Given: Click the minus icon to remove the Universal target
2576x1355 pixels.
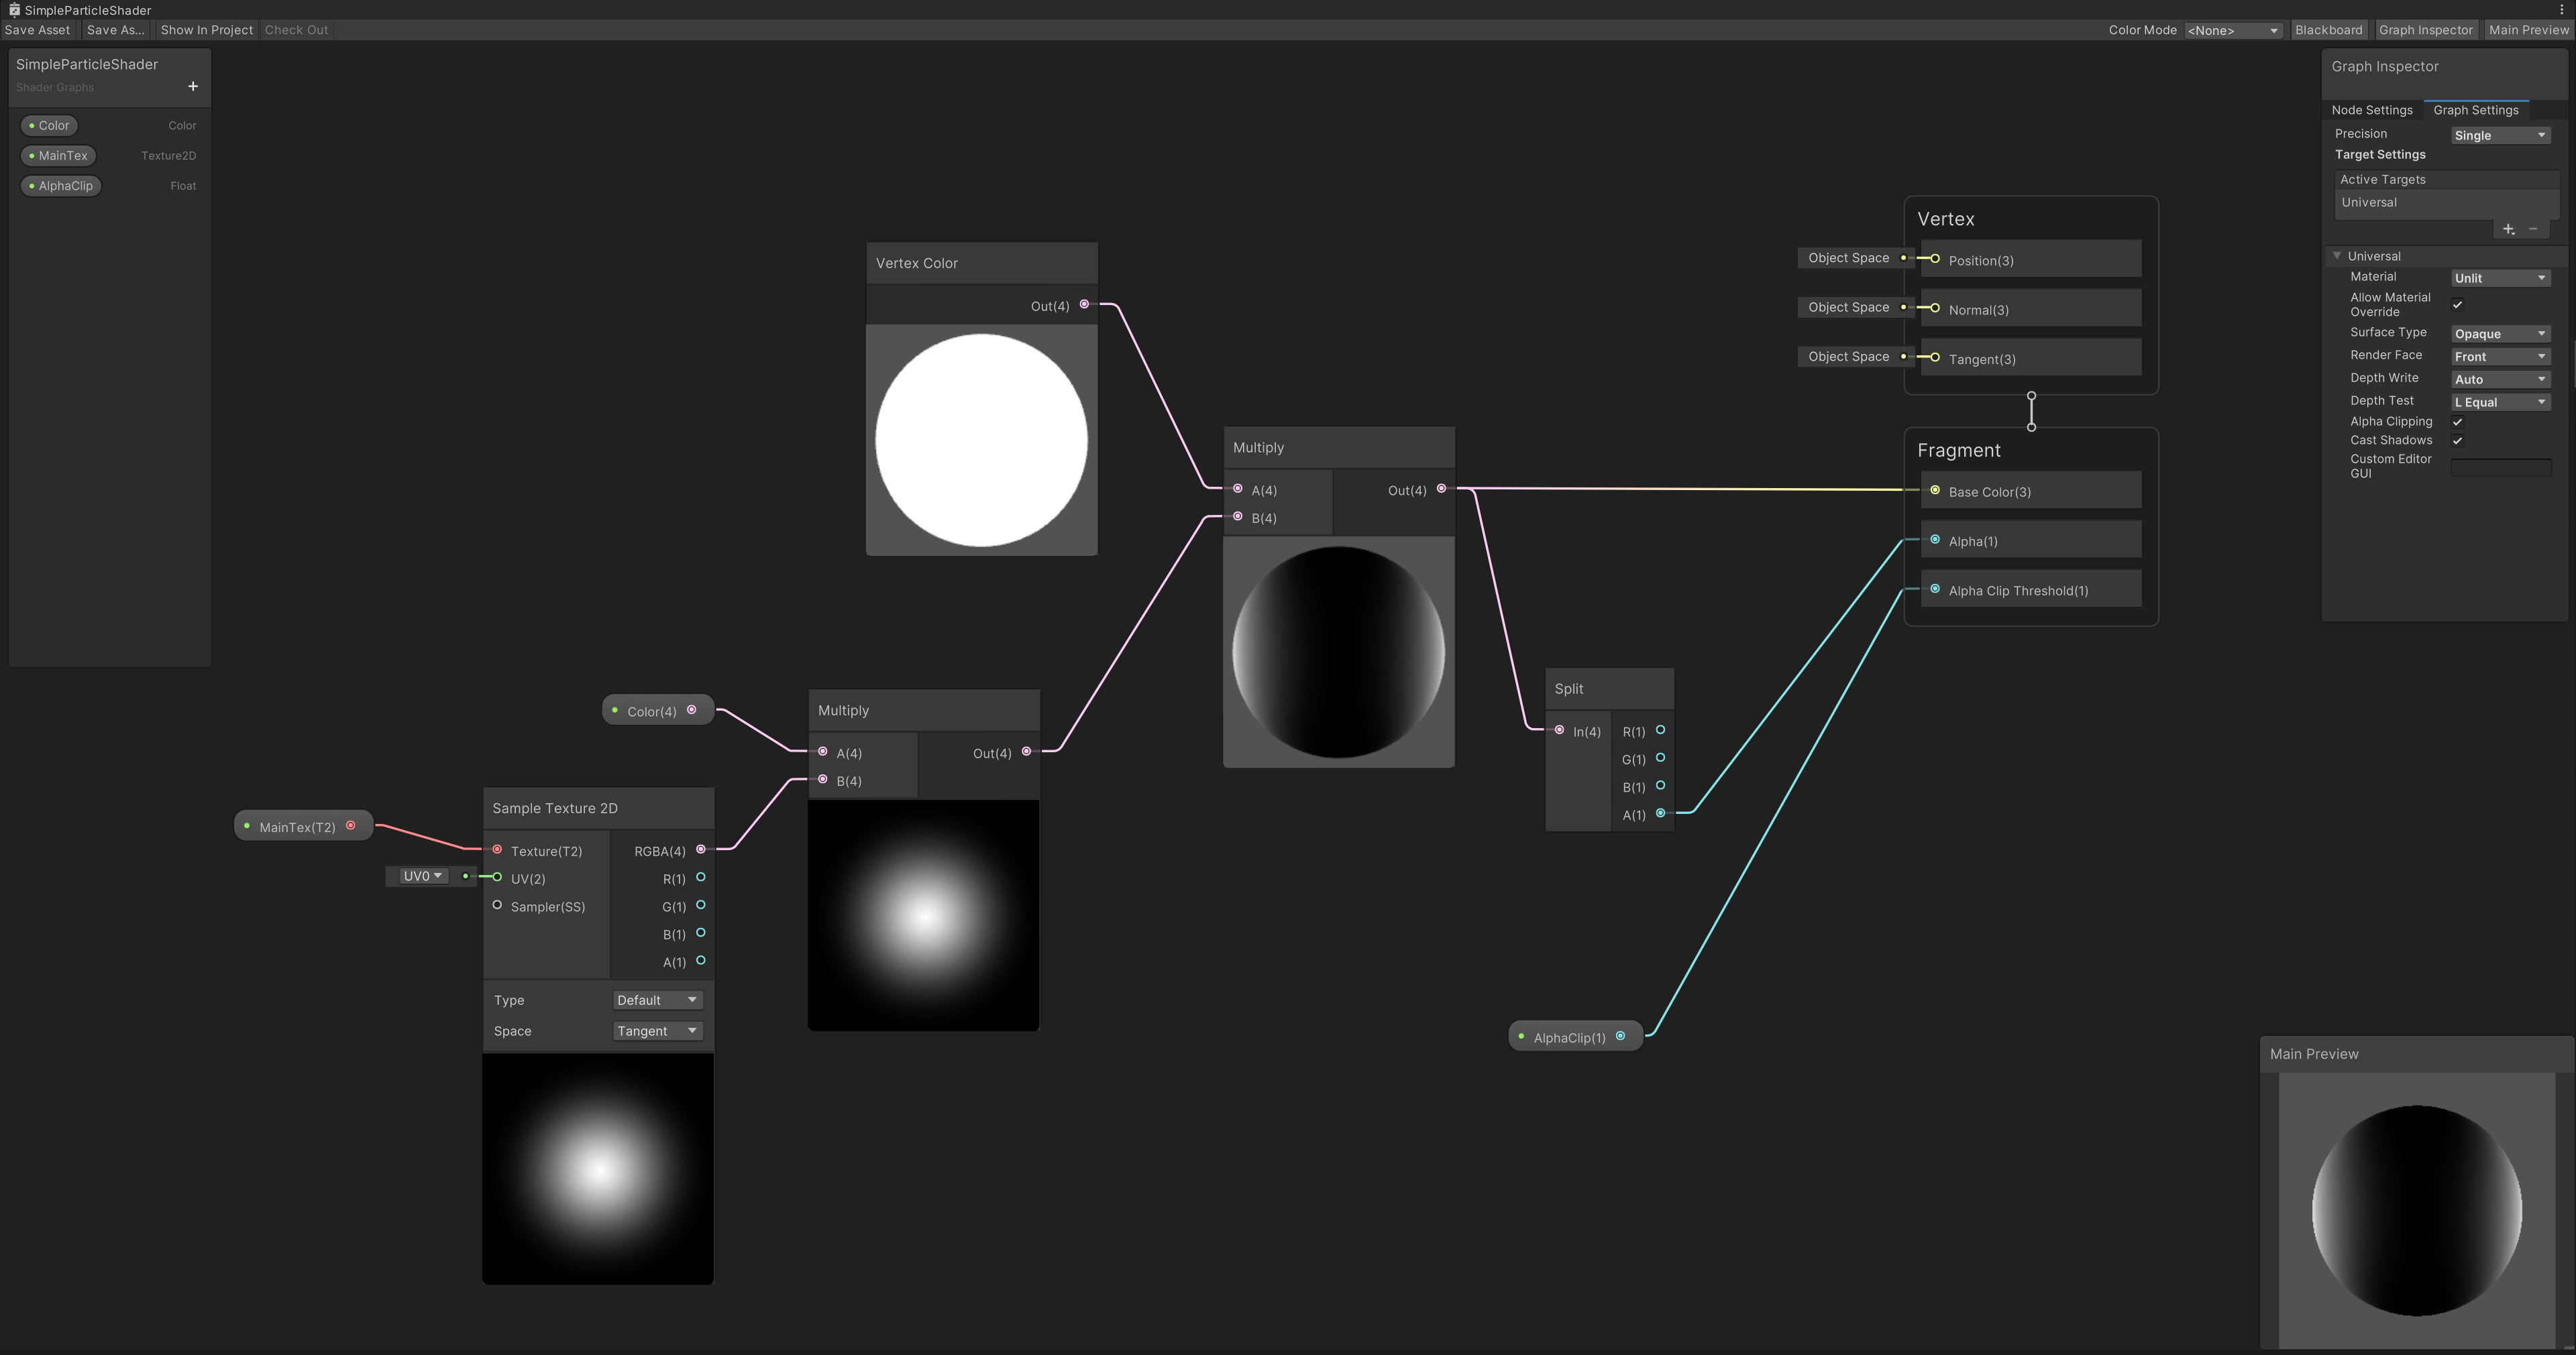Looking at the screenshot, I should click(x=2533, y=229).
